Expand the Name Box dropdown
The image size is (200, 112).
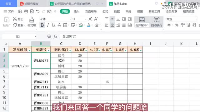pyautogui.click(x=35, y=37)
